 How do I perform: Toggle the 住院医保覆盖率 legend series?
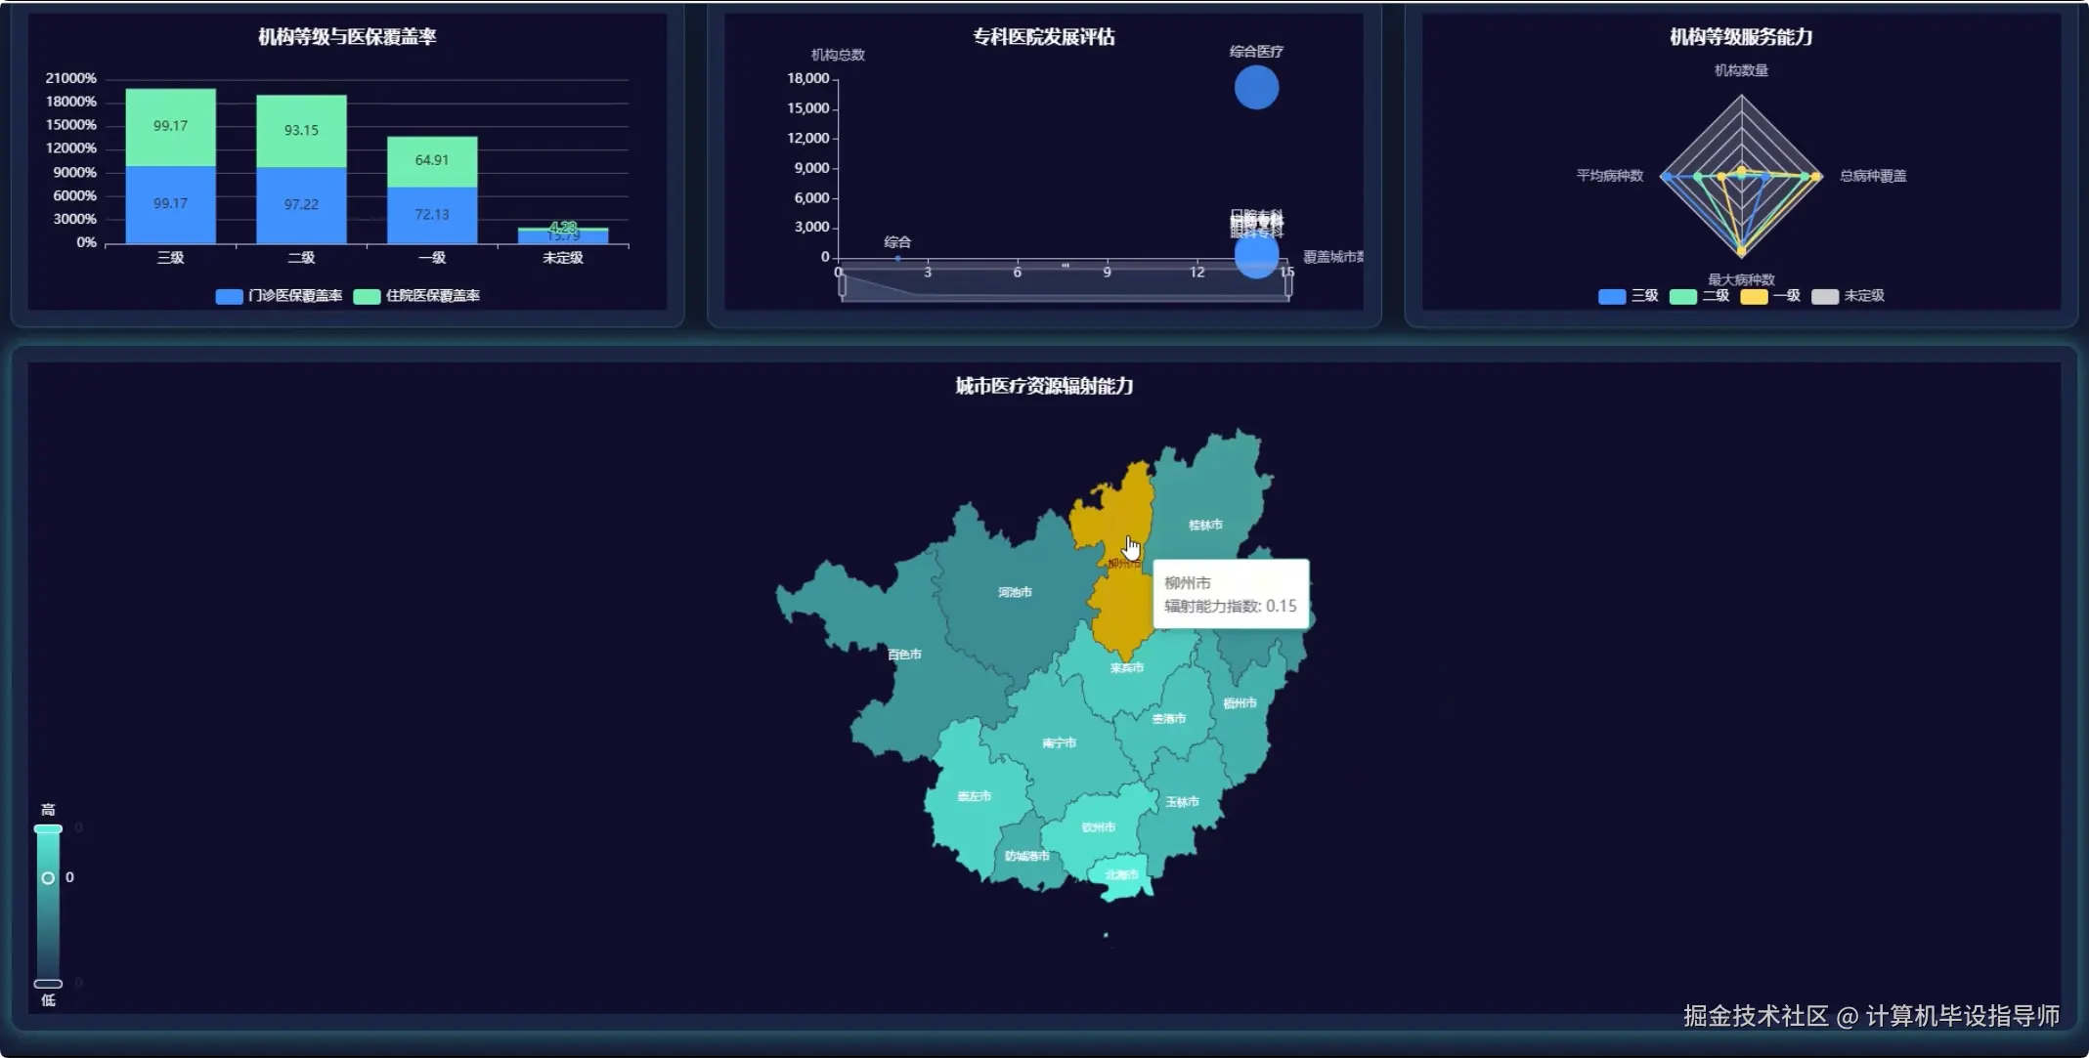[x=416, y=296]
